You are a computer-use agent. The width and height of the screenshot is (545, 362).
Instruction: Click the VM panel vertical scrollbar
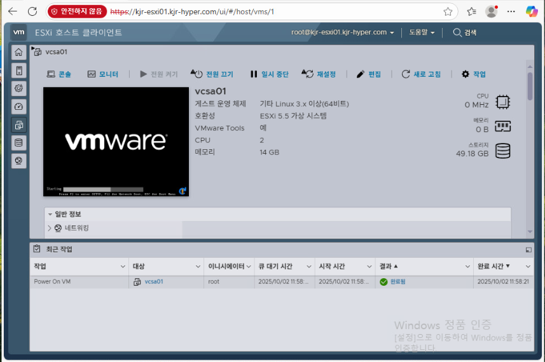pyautogui.click(x=530, y=86)
